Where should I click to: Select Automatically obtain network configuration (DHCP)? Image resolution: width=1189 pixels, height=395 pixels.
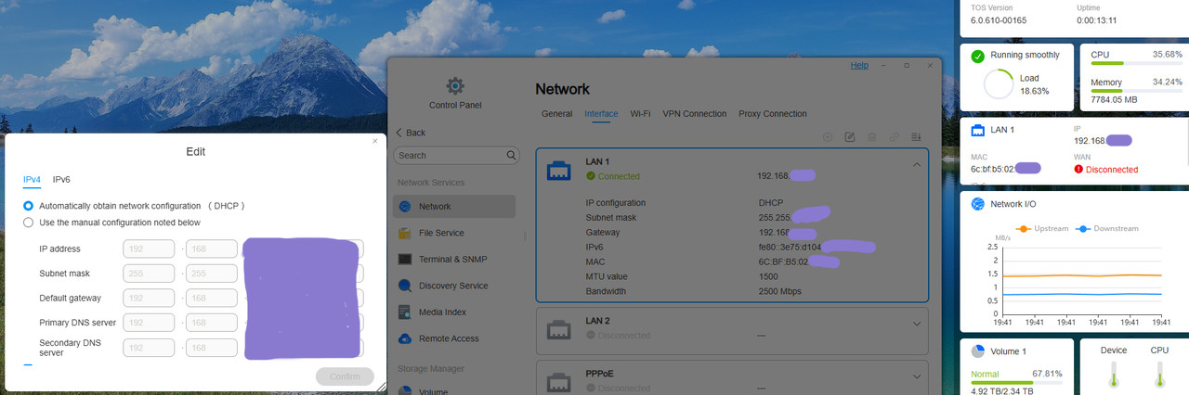point(29,206)
